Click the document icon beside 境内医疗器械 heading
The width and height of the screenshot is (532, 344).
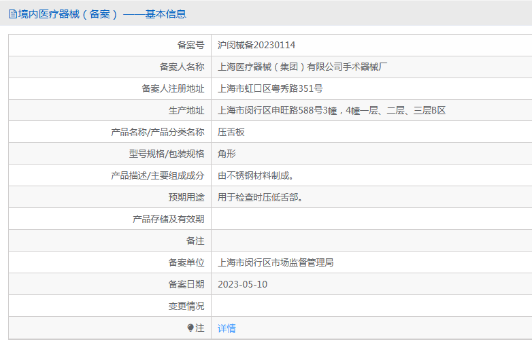13,14
